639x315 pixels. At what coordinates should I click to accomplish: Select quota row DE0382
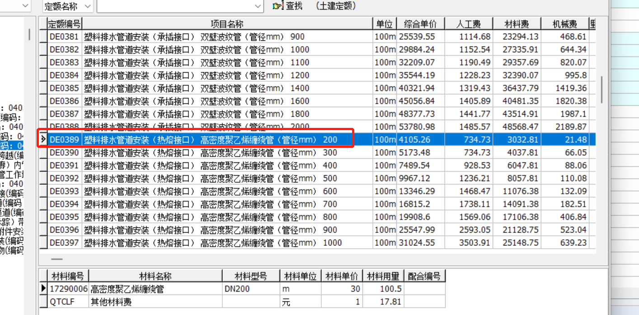point(318,49)
